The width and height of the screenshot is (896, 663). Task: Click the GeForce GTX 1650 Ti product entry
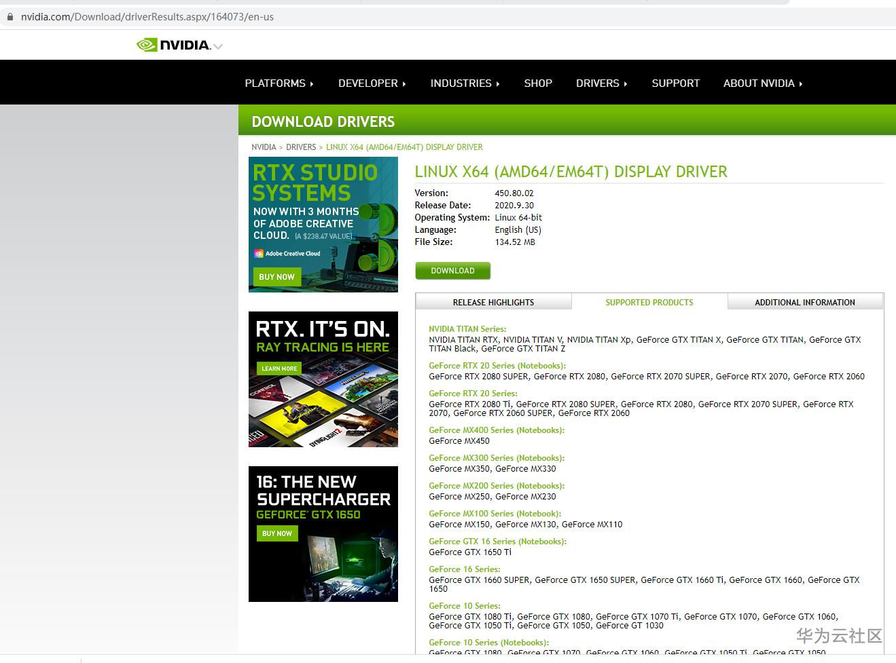[470, 552]
